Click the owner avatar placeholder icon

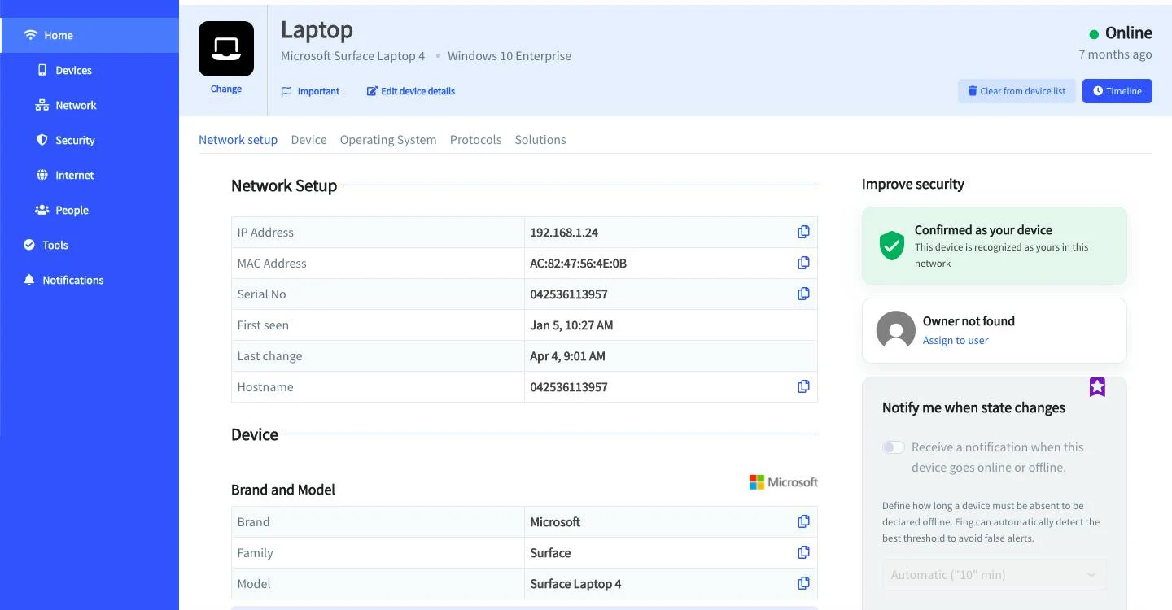pos(895,330)
